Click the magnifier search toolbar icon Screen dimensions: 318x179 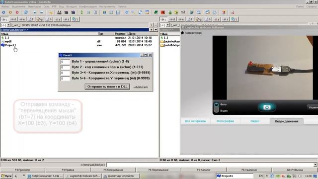click(x=133, y=12)
